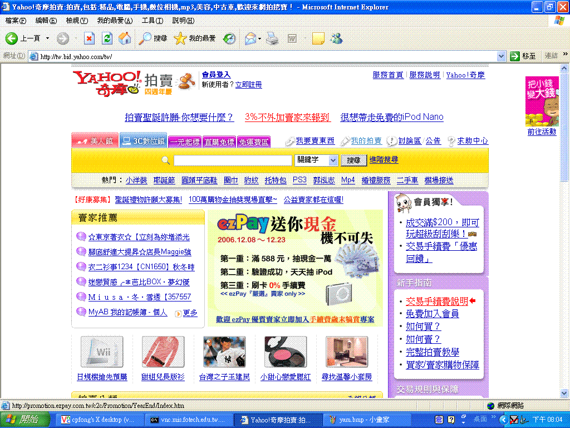Image resolution: width=570 pixels, height=428 pixels.
Task: Click the Print toolbar icon
Action: (272, 38)
